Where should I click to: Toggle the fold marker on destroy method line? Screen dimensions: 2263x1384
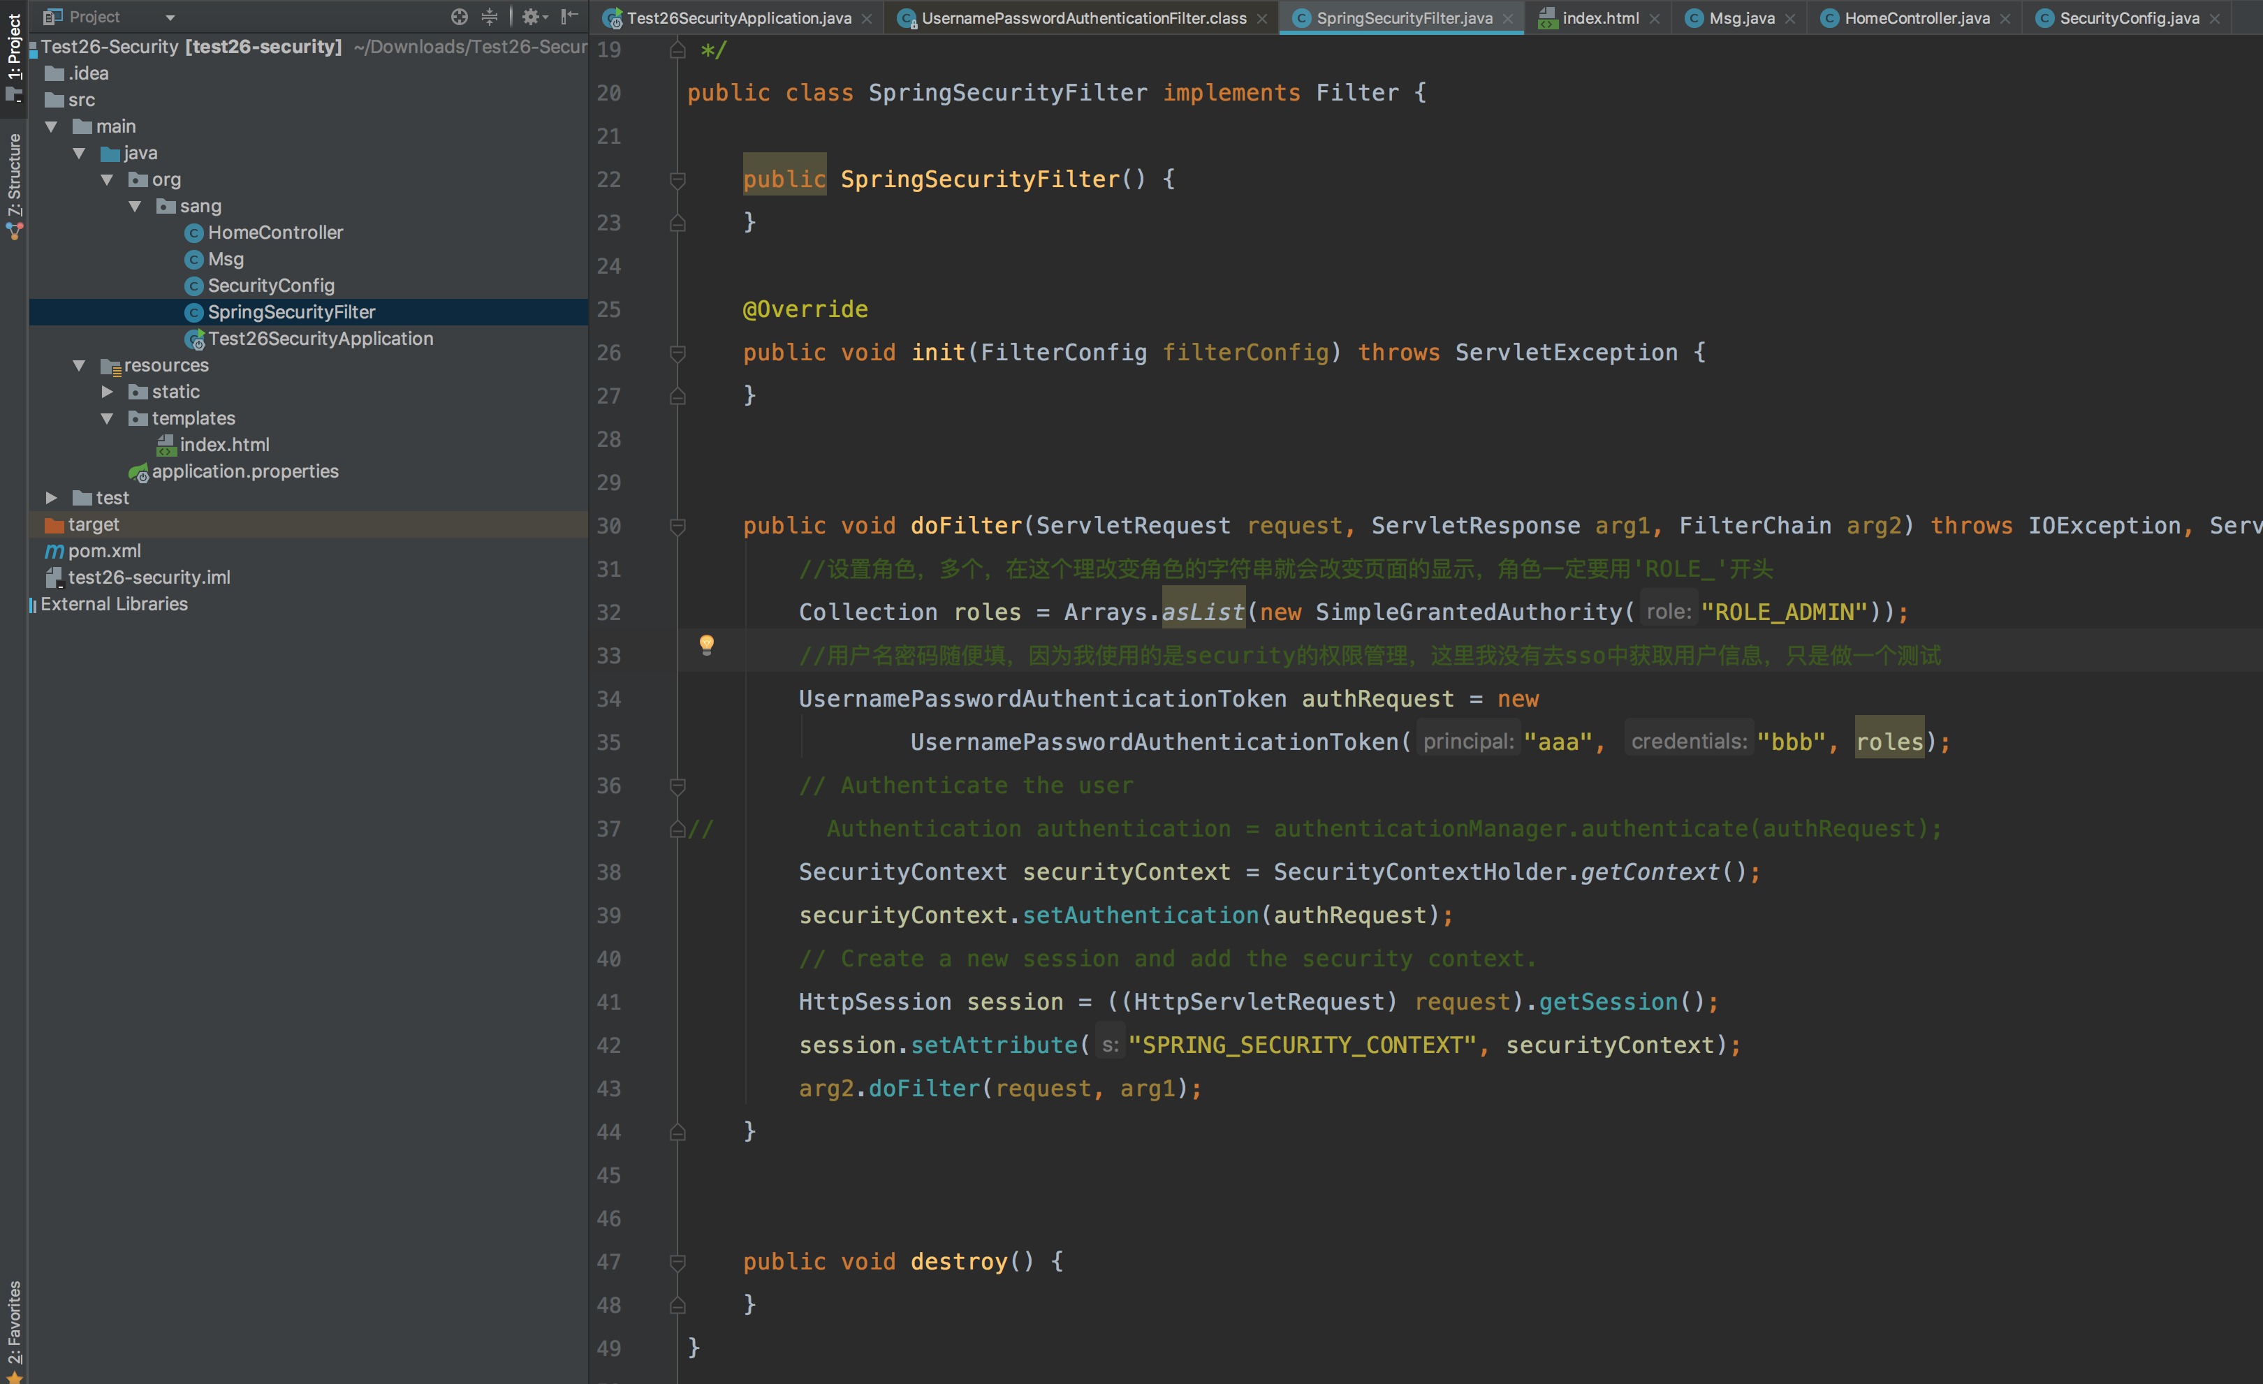point(678,1262)
